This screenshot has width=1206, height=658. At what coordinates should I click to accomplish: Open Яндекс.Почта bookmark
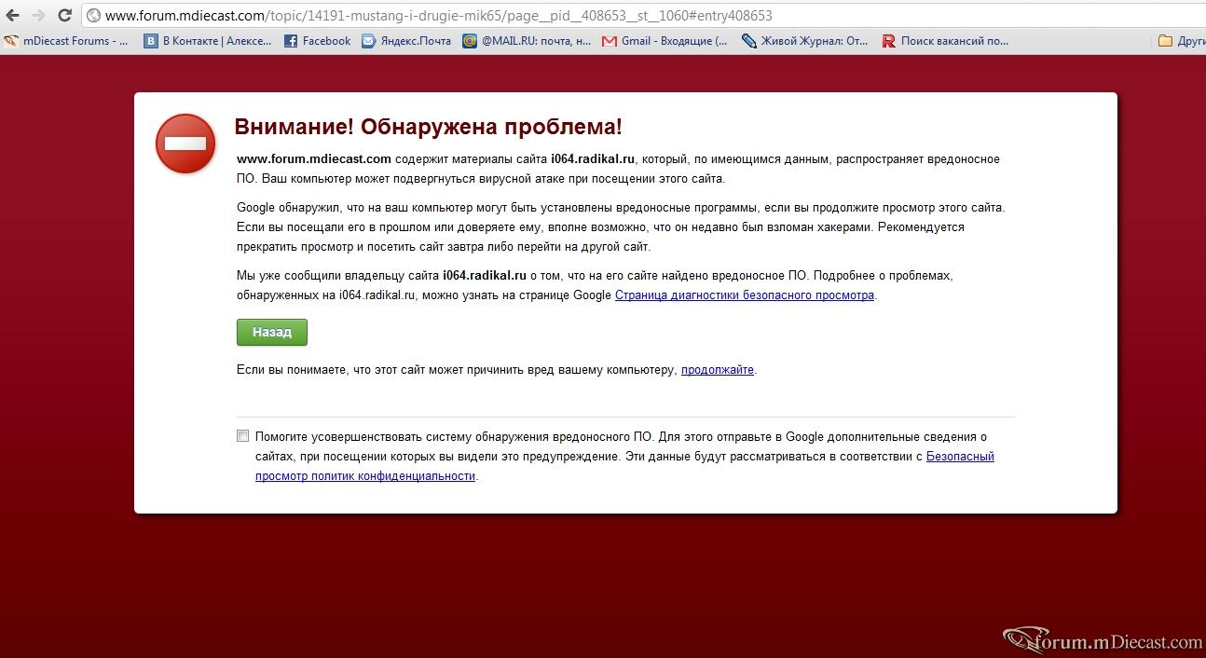406,41
